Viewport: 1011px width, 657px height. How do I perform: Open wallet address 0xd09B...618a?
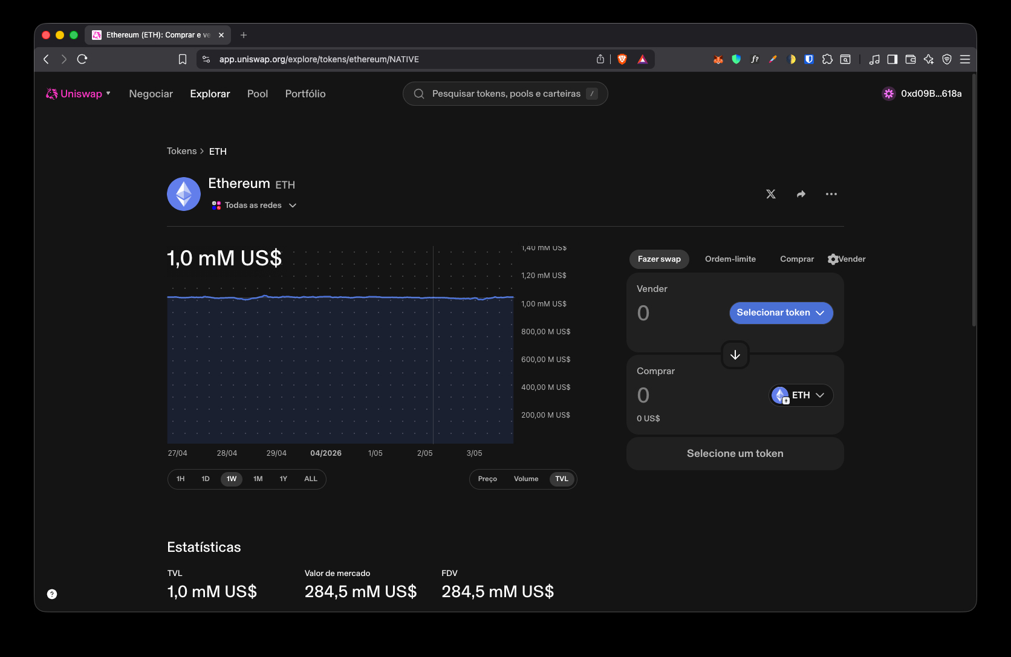931,94
